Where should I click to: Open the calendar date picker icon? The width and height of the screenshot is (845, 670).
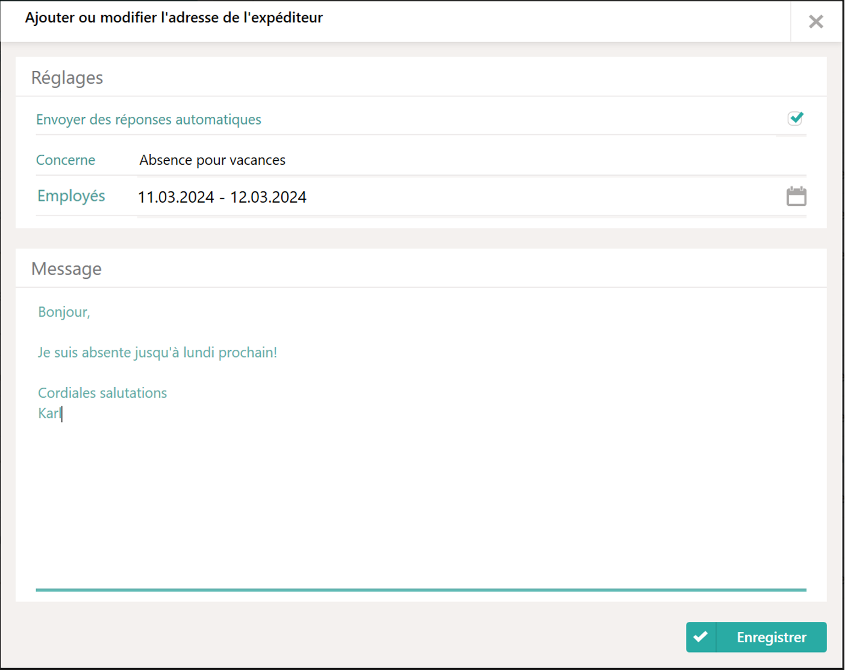[x=796, y=196]
